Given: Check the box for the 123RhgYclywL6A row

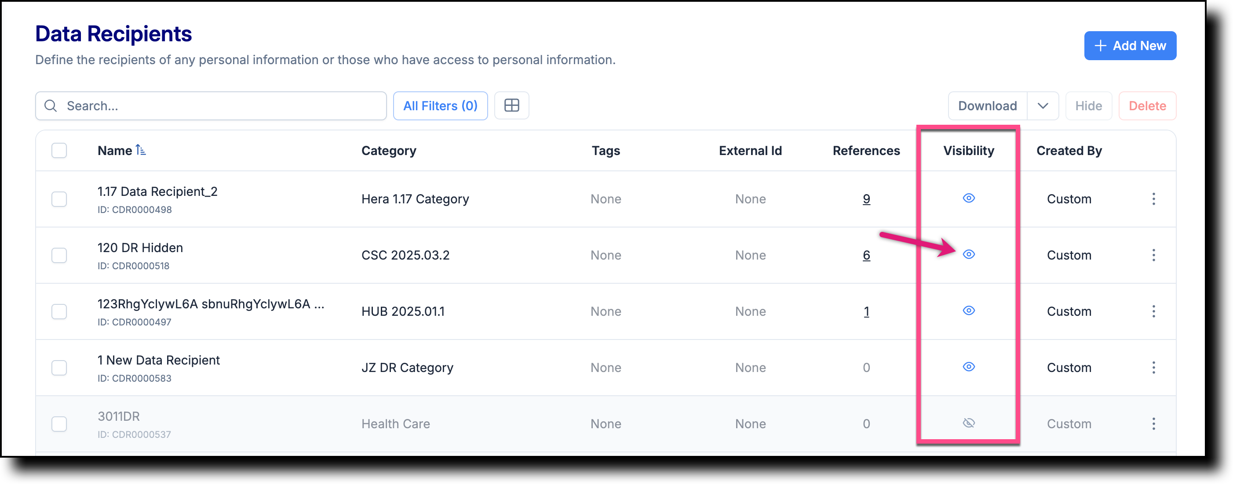Looking at the screenshot, I should pyautogui.click(x=59, y=311).
